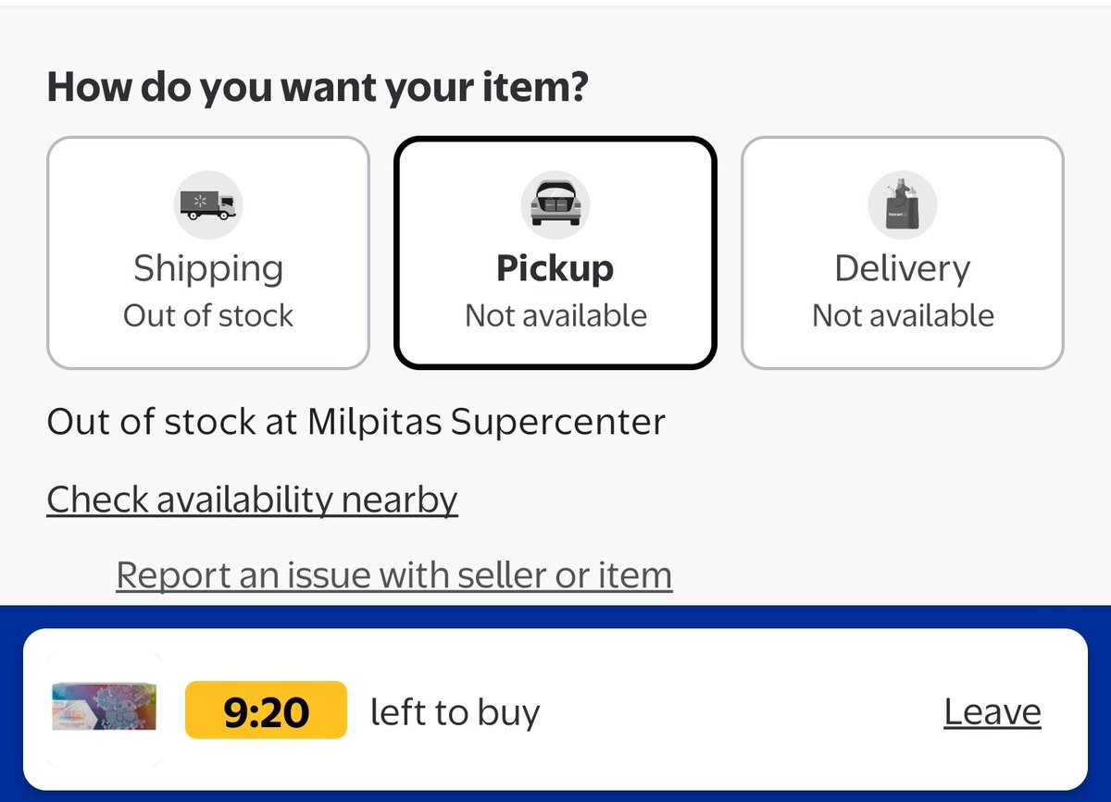Click the shipping truck icon

[208, 204]
